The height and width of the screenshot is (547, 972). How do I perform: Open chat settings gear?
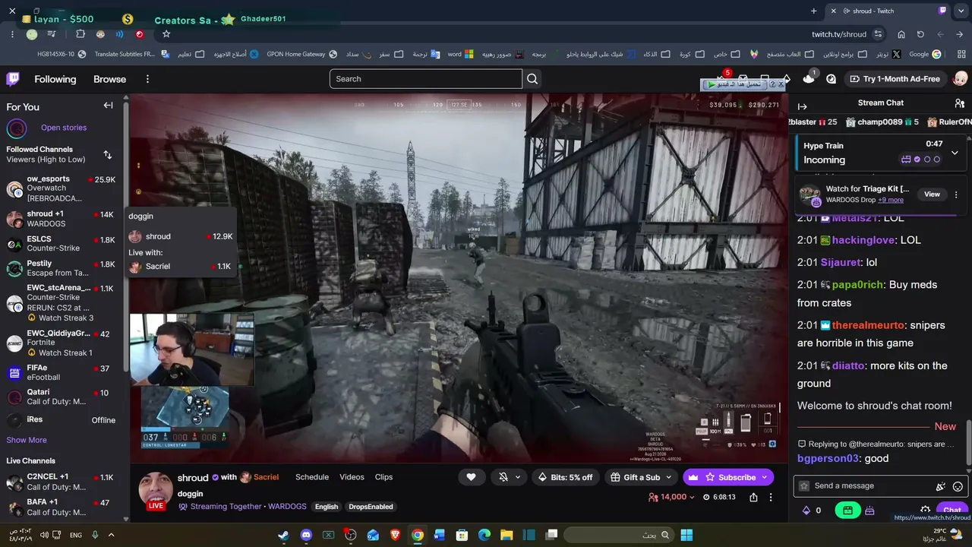click(x=925, y=511)
